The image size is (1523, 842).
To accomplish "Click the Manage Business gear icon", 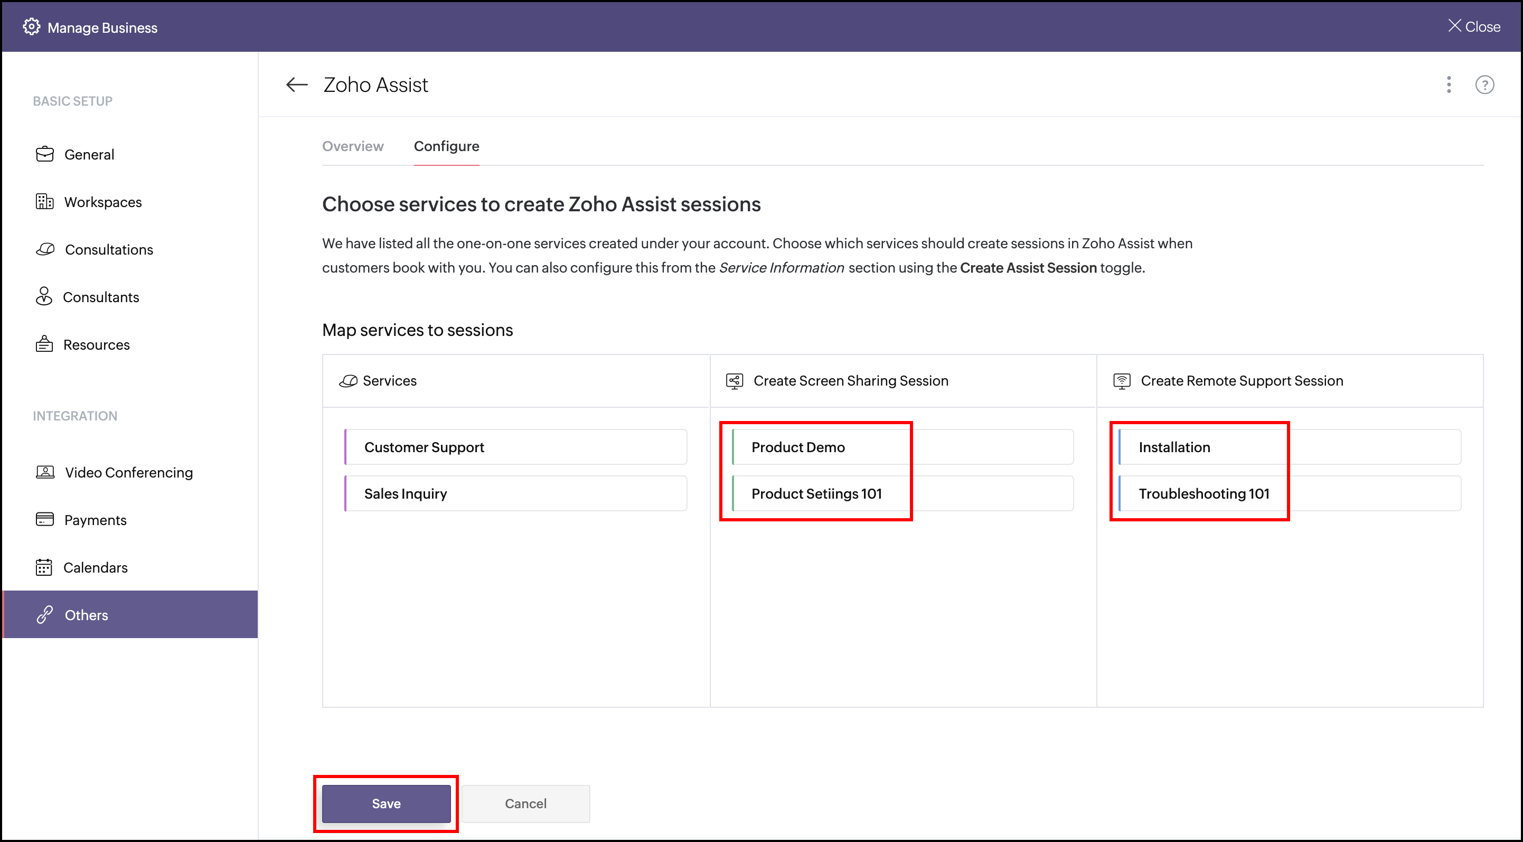I will pos(31,27).
